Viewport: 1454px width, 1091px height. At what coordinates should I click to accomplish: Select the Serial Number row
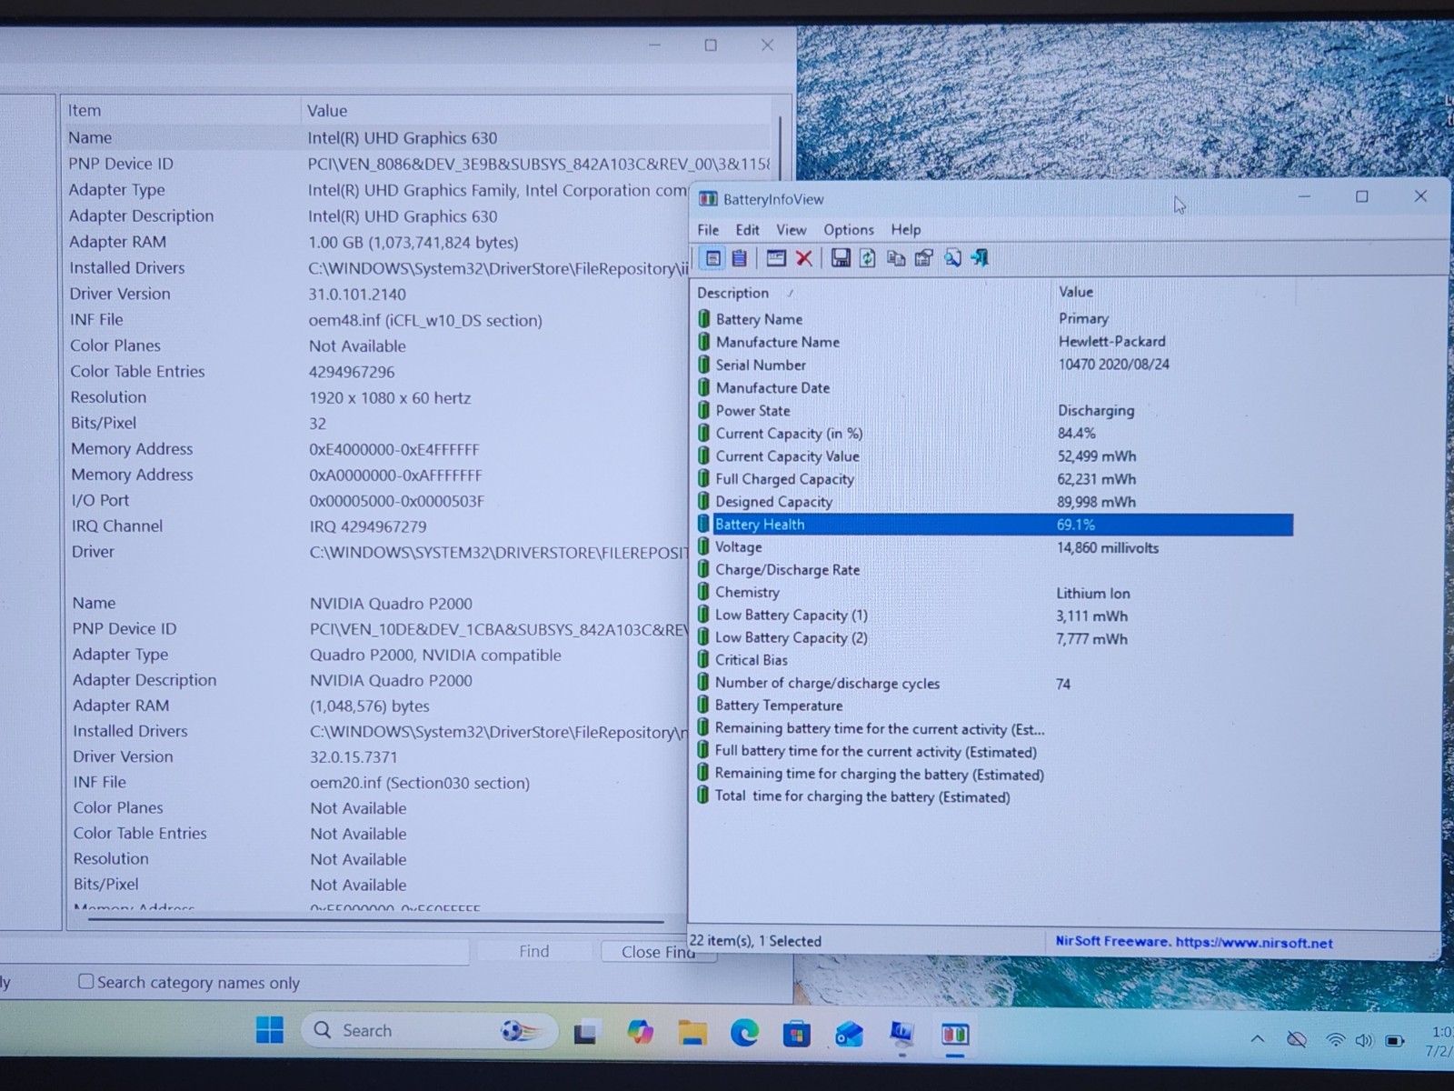[994, 365]
